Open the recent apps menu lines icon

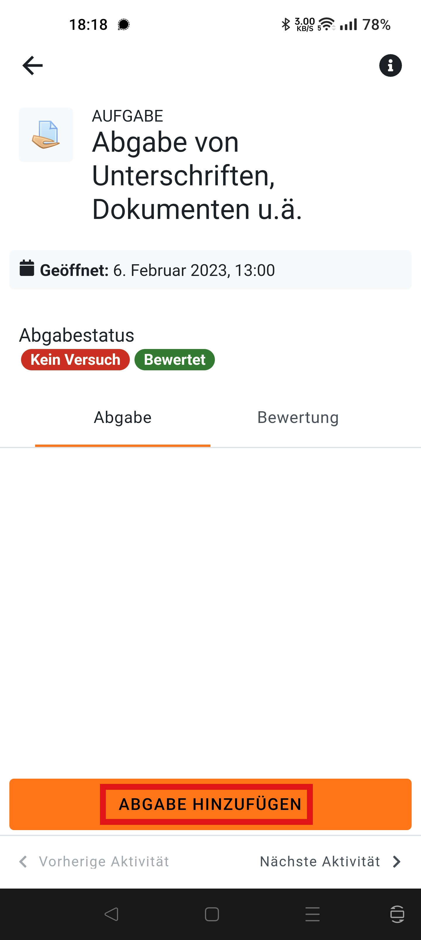(x=313, y=914)
